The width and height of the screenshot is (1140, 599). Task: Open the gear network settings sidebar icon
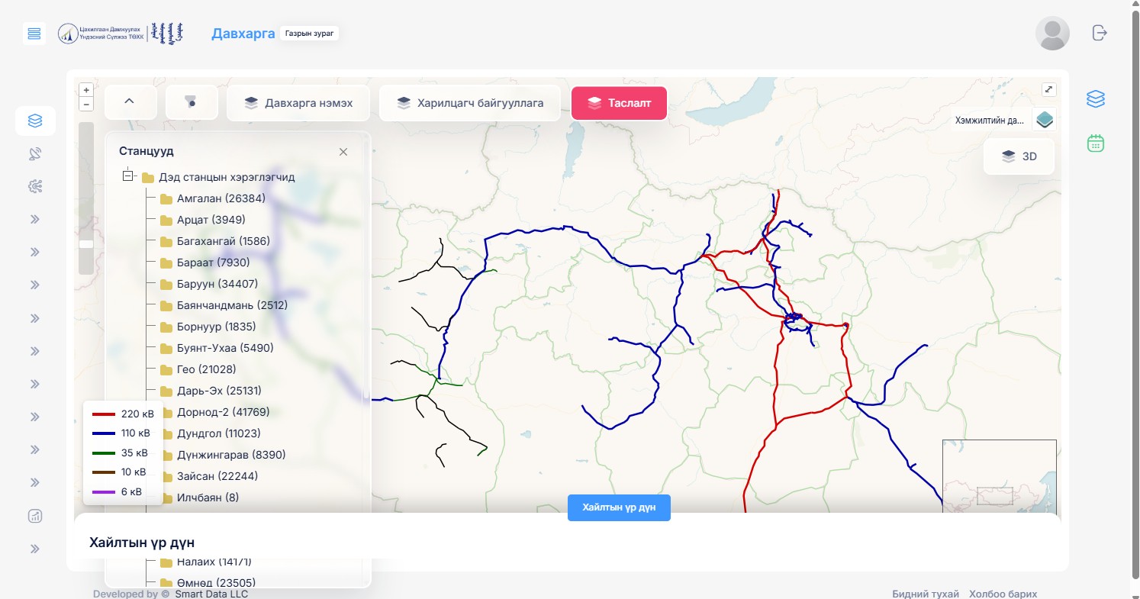click(35, 186)
